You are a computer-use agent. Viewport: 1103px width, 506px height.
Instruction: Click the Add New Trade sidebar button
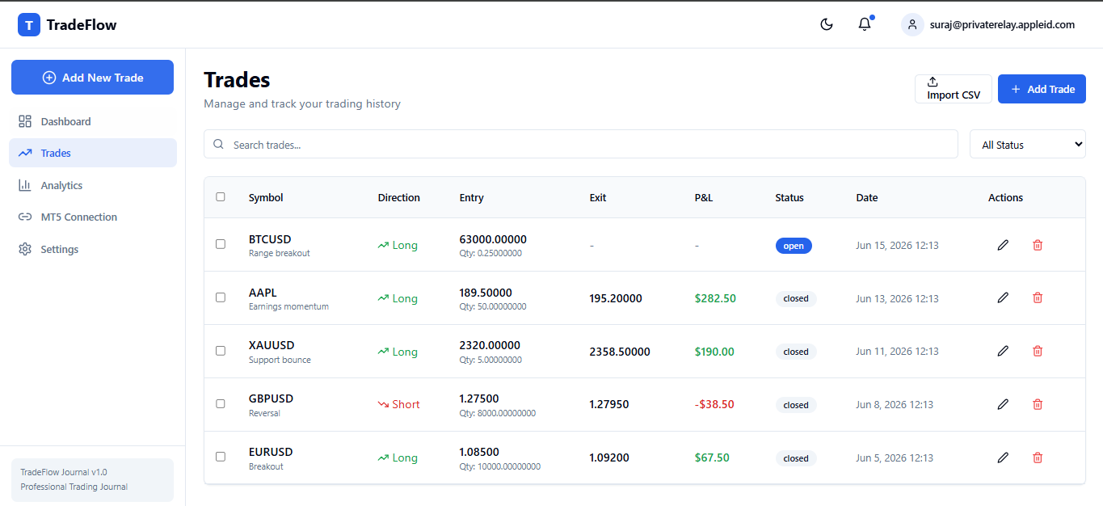tap(92, 78)
